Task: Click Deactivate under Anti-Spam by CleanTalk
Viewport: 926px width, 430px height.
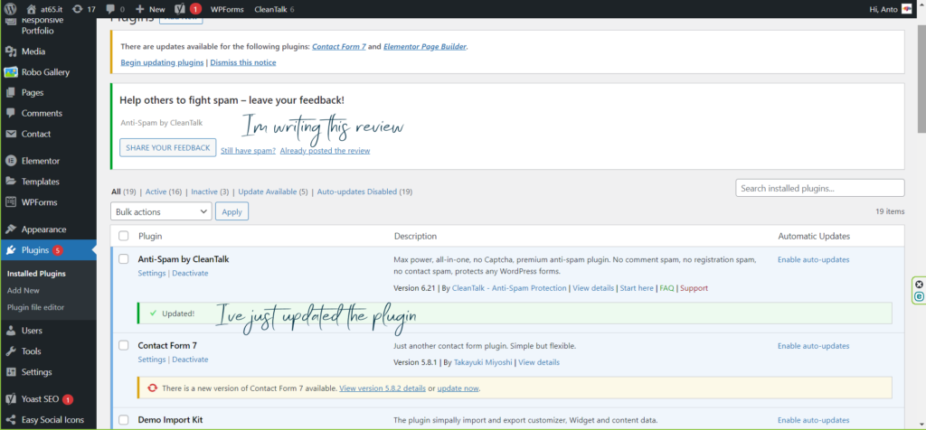Action: (x=190, y=273)
